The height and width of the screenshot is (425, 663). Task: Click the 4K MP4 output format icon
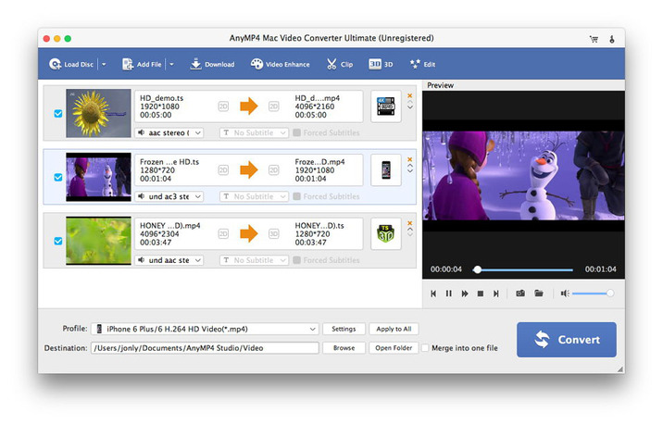[x=386, y=106]
